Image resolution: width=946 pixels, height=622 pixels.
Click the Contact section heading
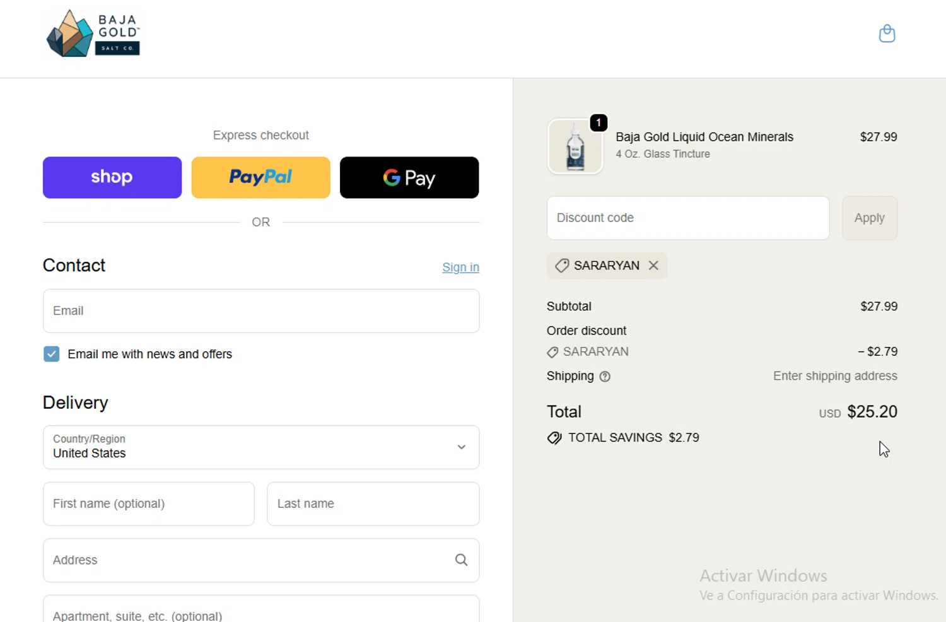[x=74, y=266]
